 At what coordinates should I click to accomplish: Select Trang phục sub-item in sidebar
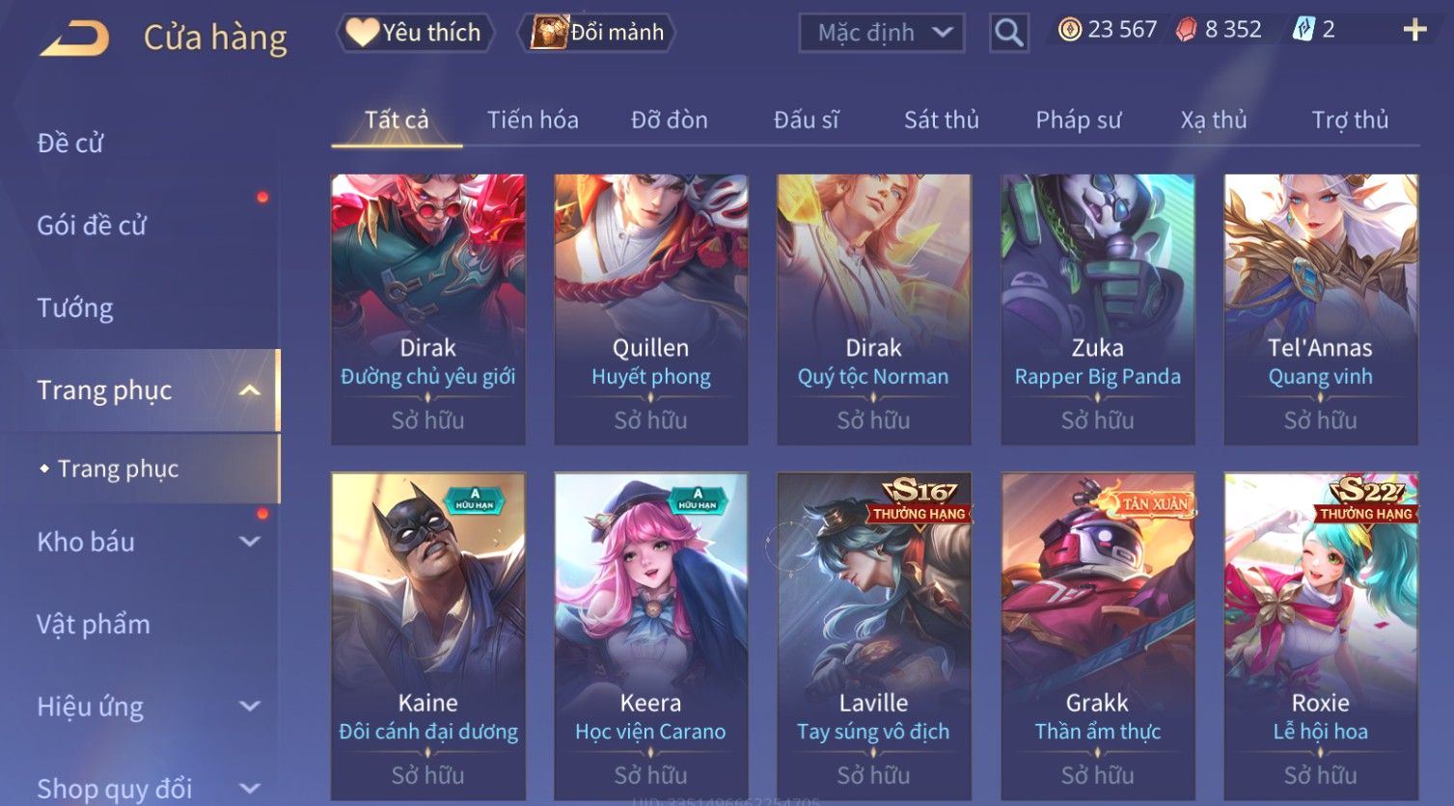click(118, 469)
